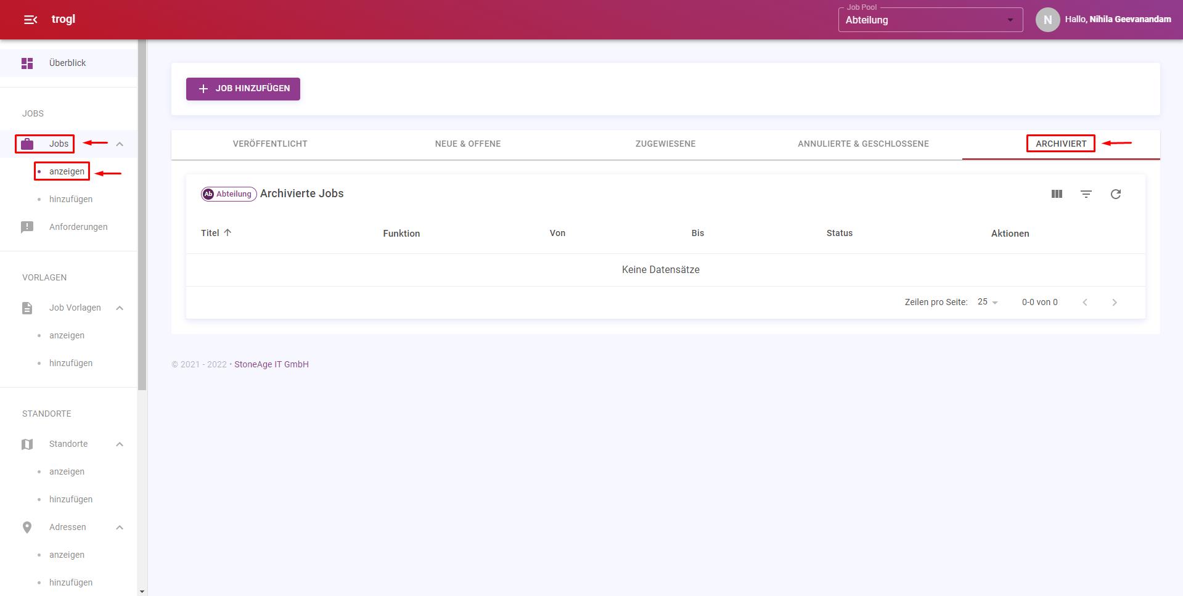Open Überblick in the sidebar
The image size is (1183, 596).
[x=68, y=63]
